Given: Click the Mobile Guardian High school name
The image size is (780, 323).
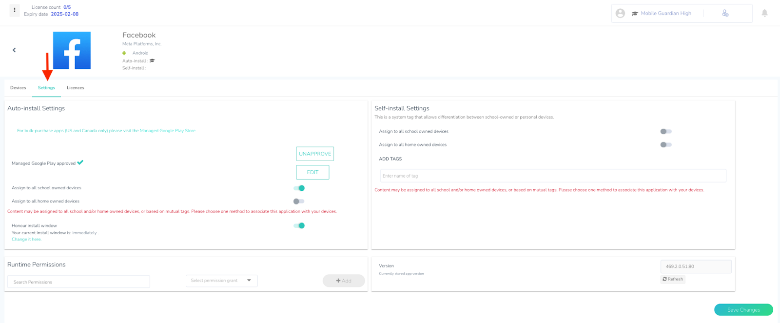Looking at the screenshot, I should click(666, 13).
